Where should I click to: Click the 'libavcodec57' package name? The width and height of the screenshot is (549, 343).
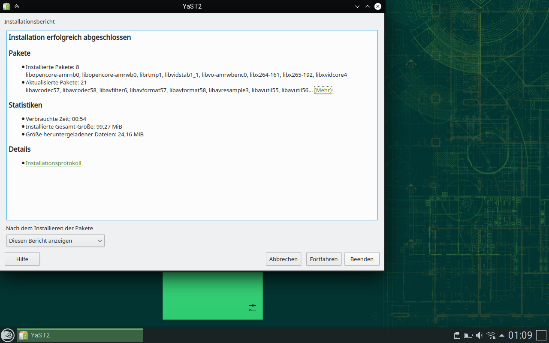tap(42, 90)
